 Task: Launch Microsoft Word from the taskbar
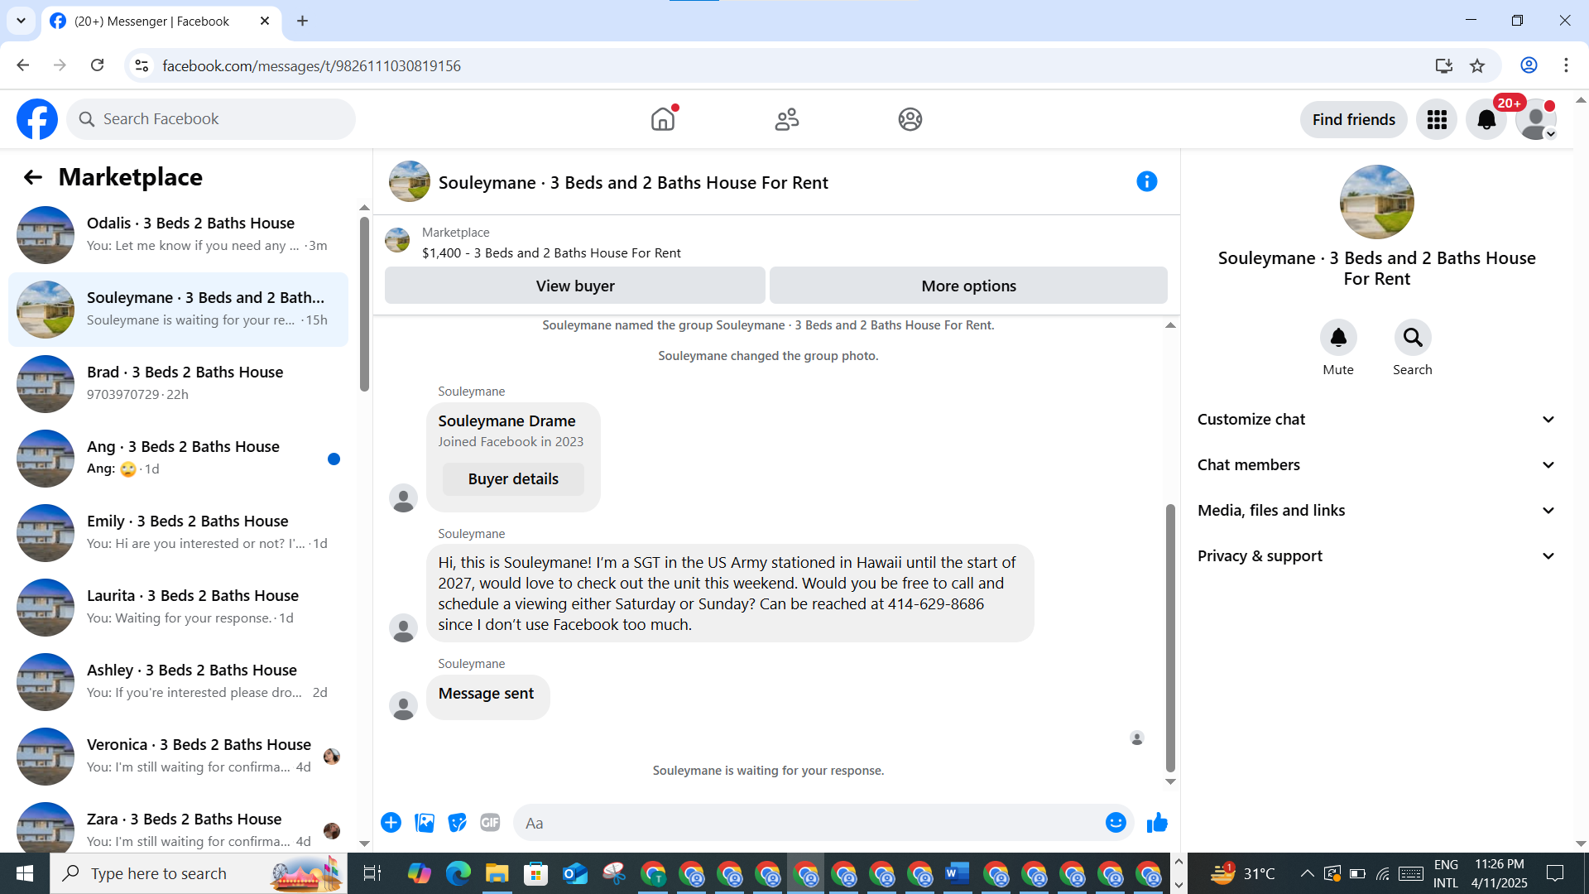point(958,873)
